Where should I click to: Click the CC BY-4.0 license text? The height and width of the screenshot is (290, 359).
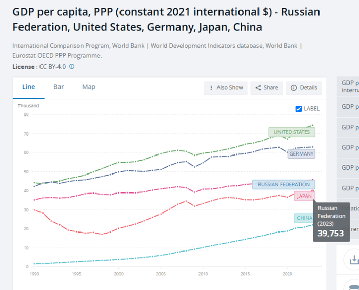51,66
